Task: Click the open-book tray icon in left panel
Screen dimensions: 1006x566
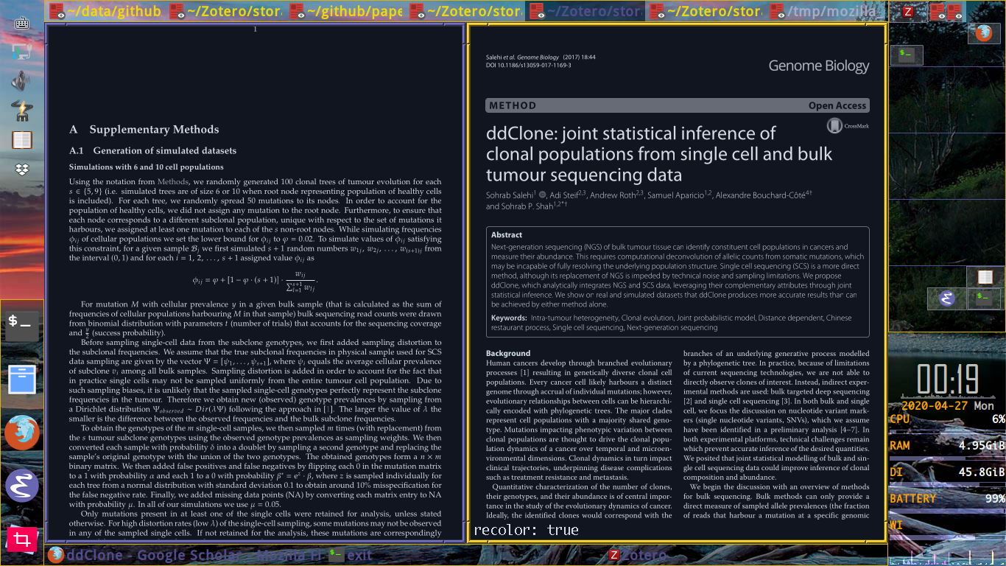Action: coord(21,140)
